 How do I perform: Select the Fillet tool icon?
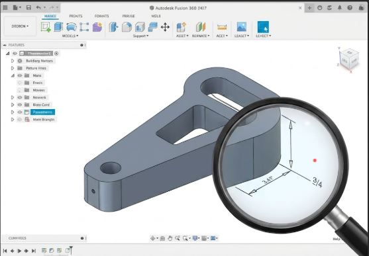click(127, 27)
